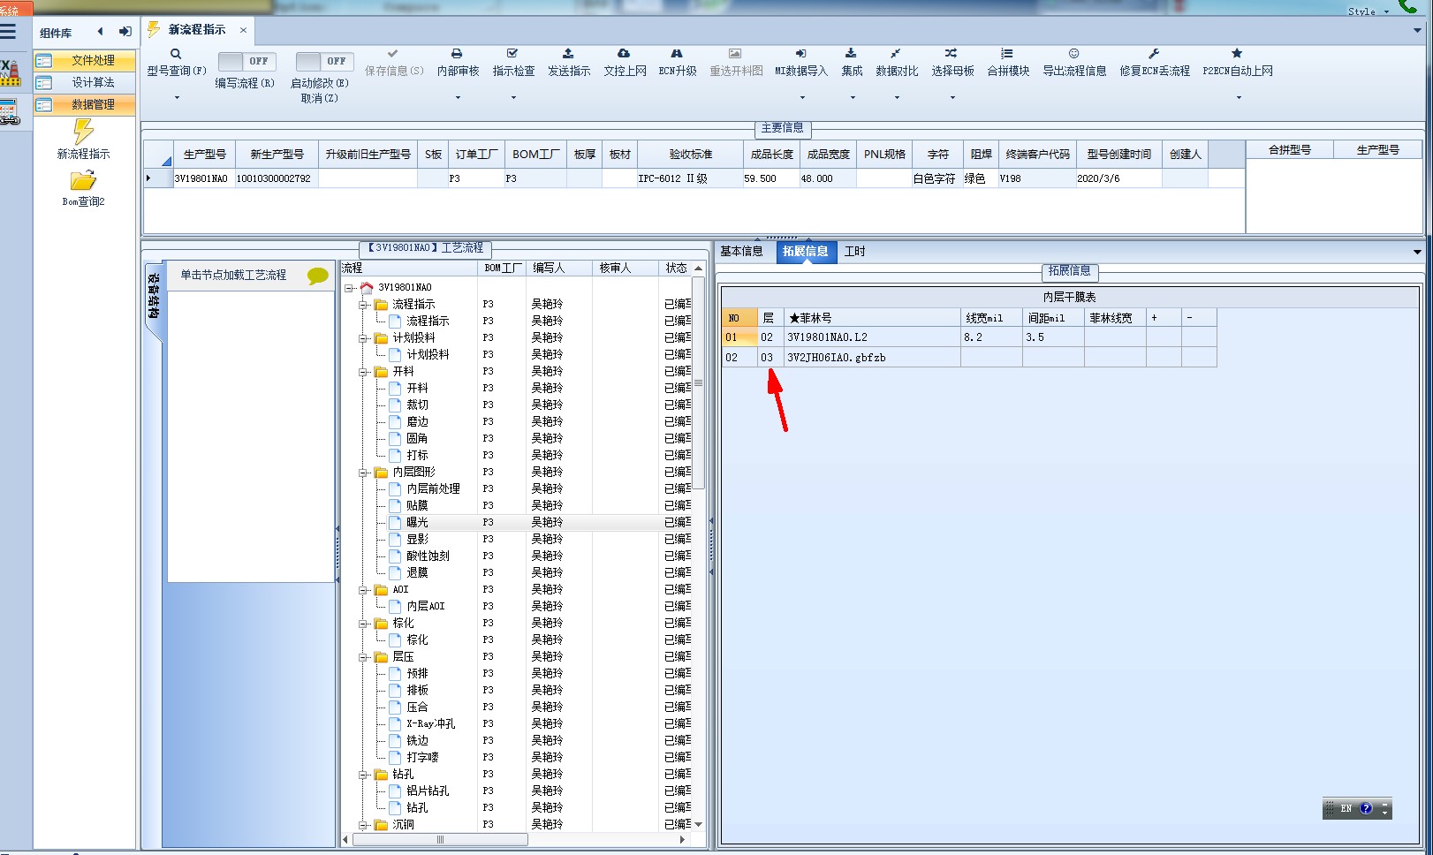Screen dimensions: 1433x855
Task: Collapse the 钻孔 tree folder
Action: click(x=363, y=775)
